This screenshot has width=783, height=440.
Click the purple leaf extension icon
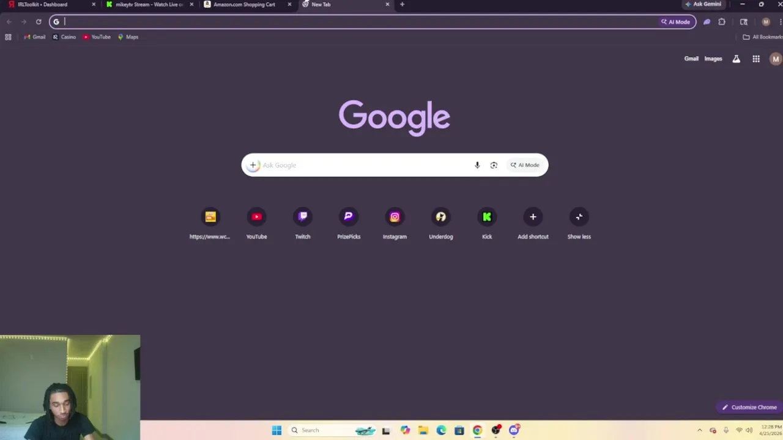tap(707, 22)
